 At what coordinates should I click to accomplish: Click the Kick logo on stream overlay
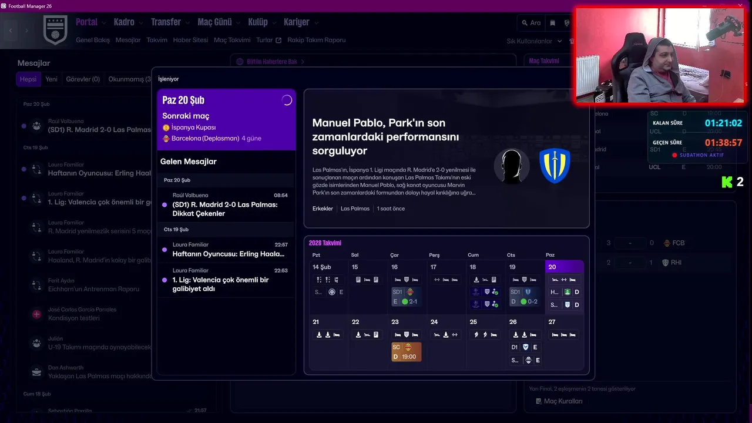727,182
